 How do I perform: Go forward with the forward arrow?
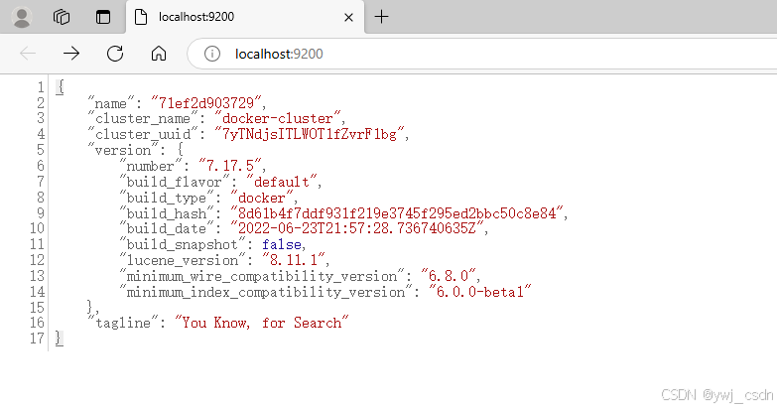pyautogui.click(x=71, y=53)
